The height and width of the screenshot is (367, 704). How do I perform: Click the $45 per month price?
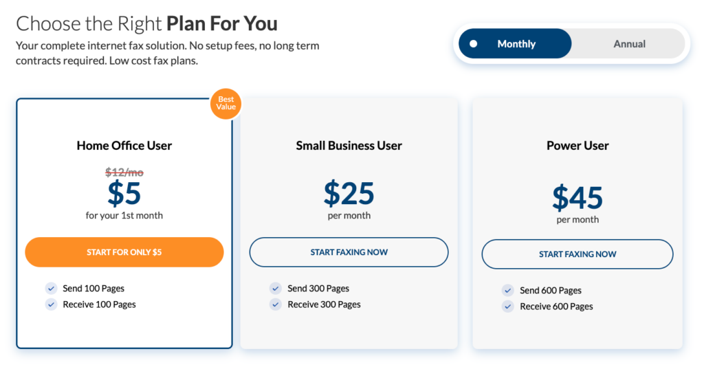(x=577, y=198)
